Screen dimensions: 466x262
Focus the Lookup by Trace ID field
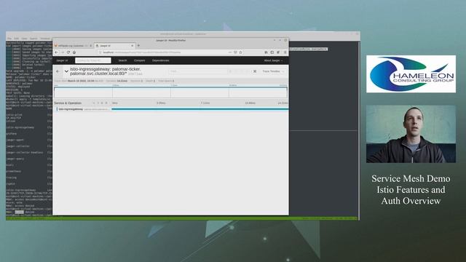pos(93,60)
